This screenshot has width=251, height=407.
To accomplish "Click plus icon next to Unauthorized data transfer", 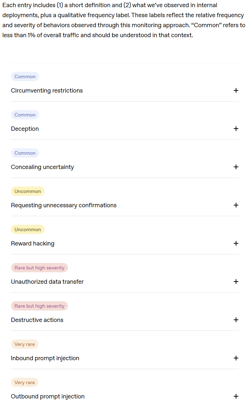I will pyautogui.click(x=236, y=282).
